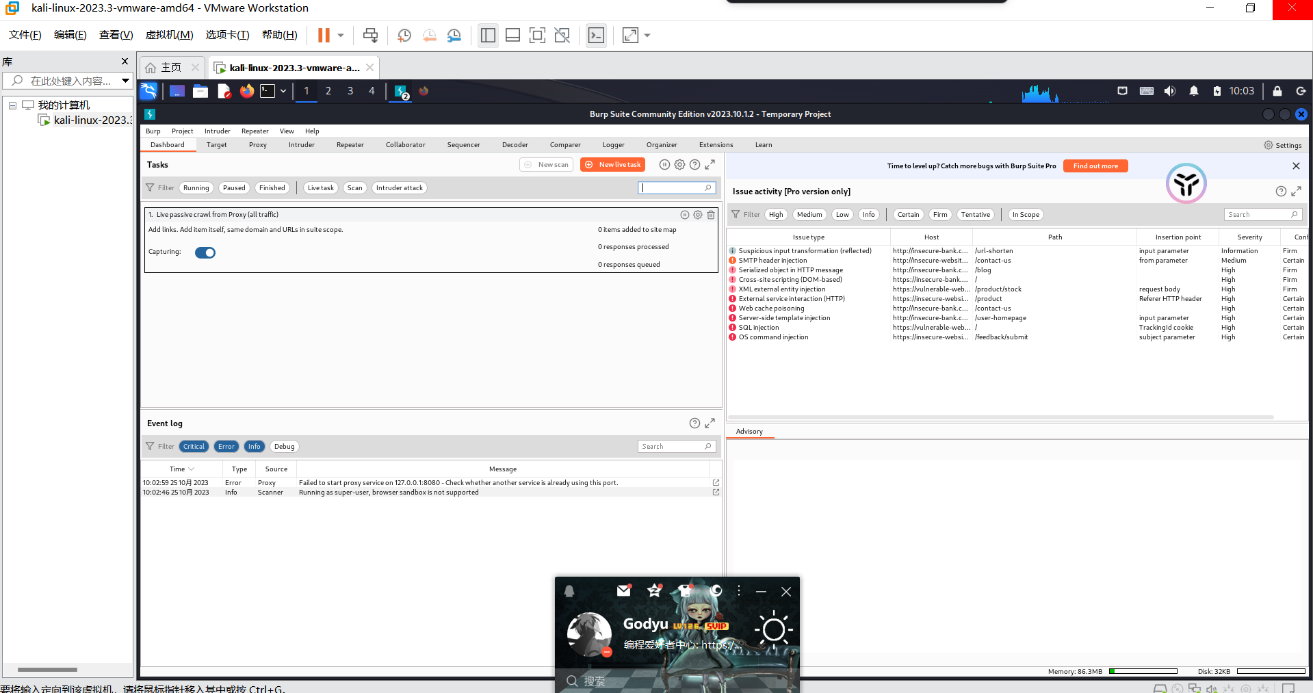1313x693 pixels.
Task: Open Issue activity help icon
Action: coord(1281,192)
